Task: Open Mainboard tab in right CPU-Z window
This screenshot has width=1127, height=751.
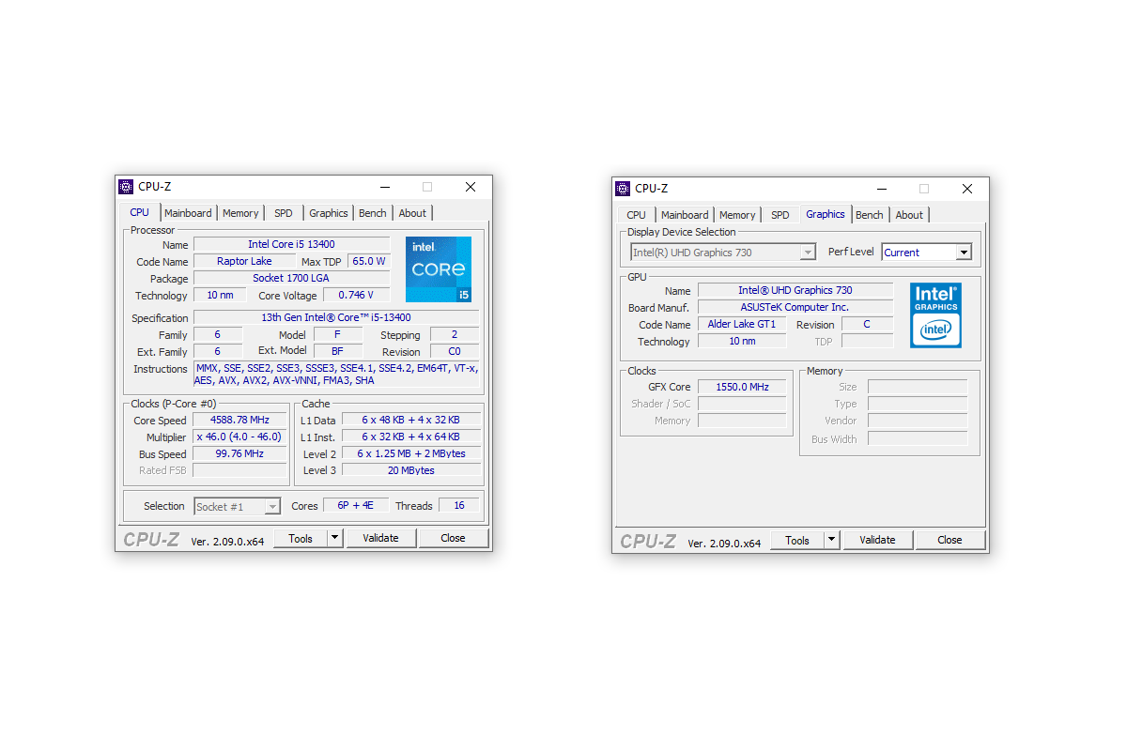Action: click(x=685, y=215)
